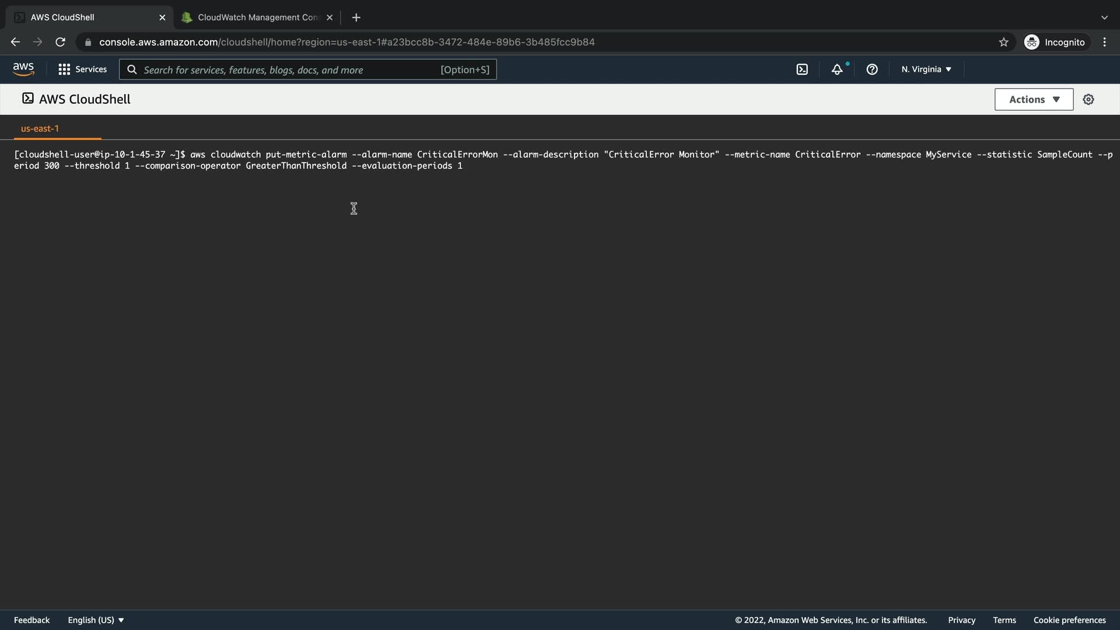Viewport: 1120px width, 630px height.
Task: Reload the current page
Action: tap(60, 42)
